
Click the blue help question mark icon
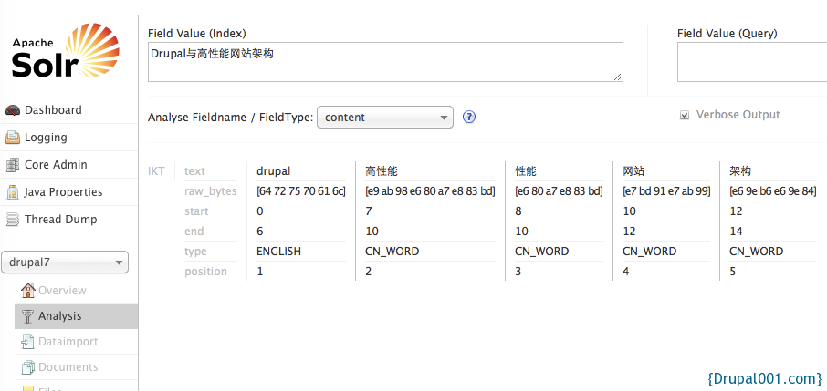pos(469,117)
